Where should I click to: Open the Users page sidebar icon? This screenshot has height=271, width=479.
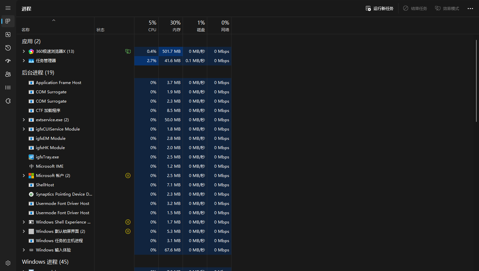pos(8,74)
